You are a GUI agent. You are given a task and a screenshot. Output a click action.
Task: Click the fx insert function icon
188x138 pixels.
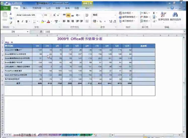(41, 32)
